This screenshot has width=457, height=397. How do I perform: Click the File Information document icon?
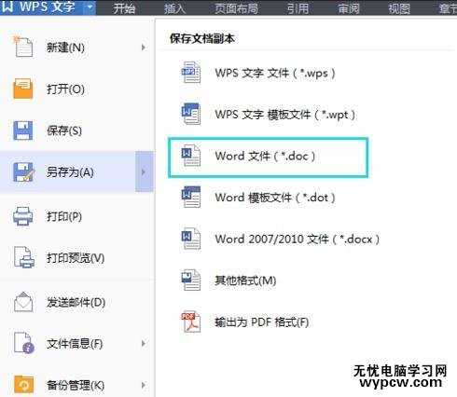pyautogui.click(x=24, y=343)
